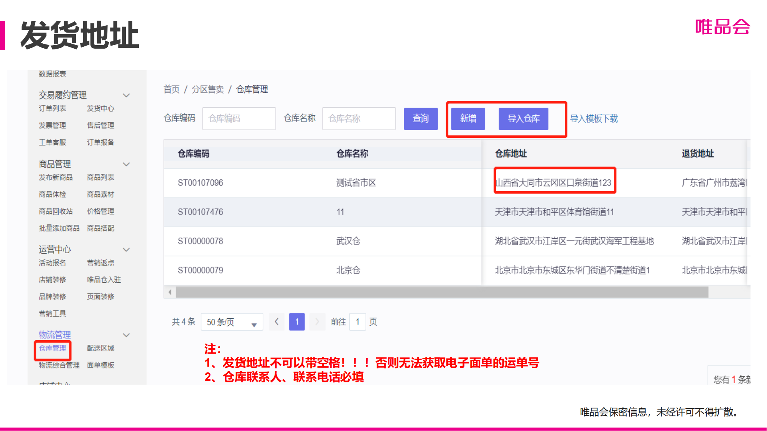Viewport: 767px width, 431px height.
Task: Click warehouse name 测试省市区
Action: [356, 183]
